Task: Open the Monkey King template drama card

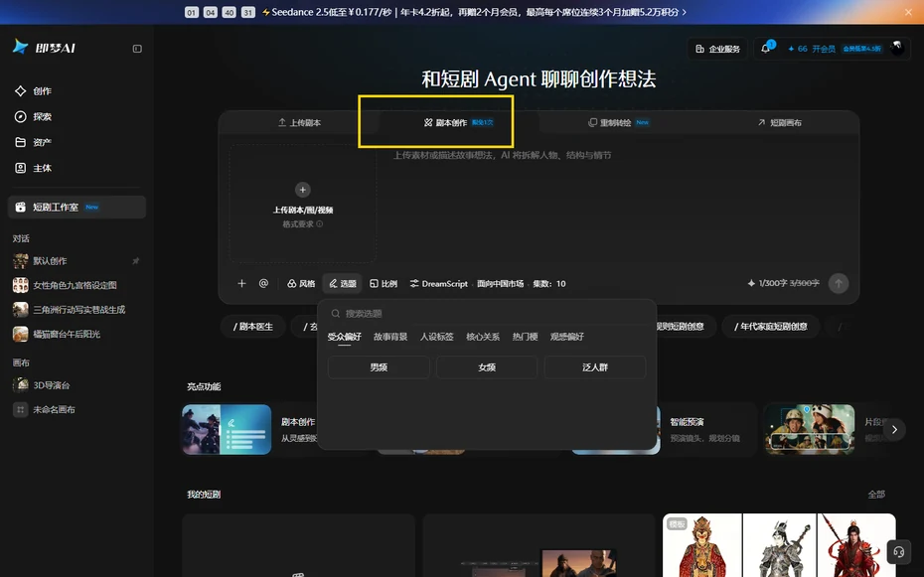Action: [x=779, y=545]
